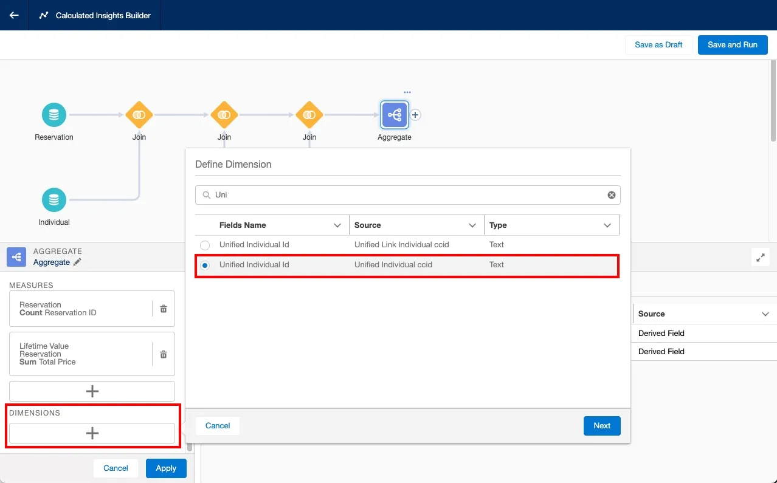
Task: Click the first Join node
Action: pos(139,115)
